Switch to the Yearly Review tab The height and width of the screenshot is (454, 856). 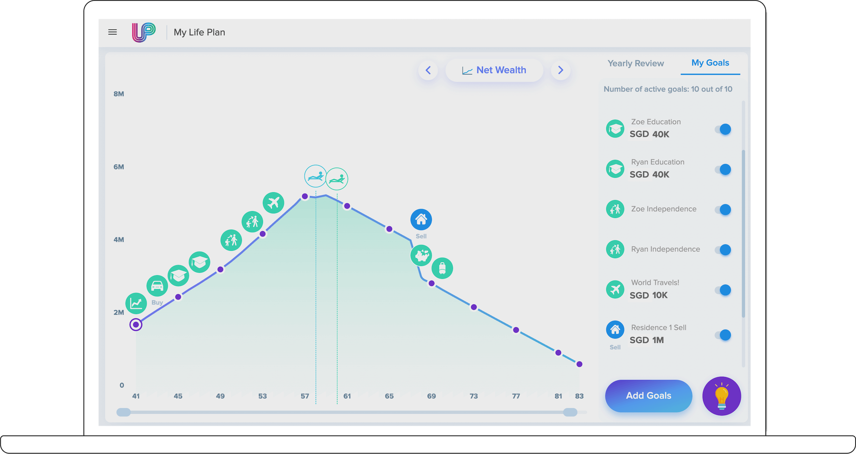[x=636, y=63]
